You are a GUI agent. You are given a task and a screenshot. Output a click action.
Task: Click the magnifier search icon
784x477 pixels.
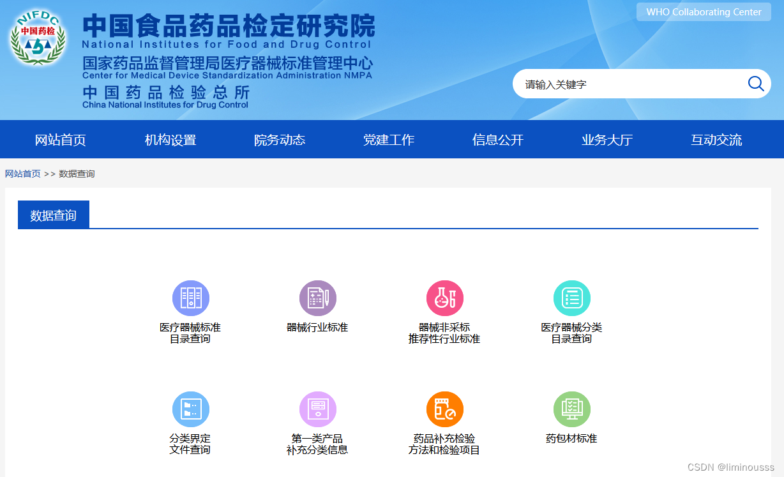[756, 84]
